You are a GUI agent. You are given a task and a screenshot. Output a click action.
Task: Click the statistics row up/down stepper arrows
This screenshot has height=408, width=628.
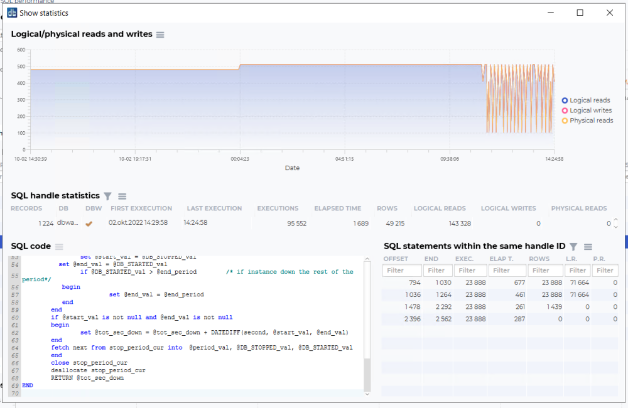[x=615, y=223]
